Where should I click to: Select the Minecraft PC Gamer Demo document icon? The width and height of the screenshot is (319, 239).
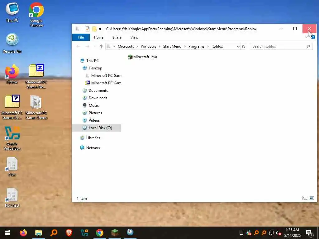pyautogui.click(x=36, y=107)
